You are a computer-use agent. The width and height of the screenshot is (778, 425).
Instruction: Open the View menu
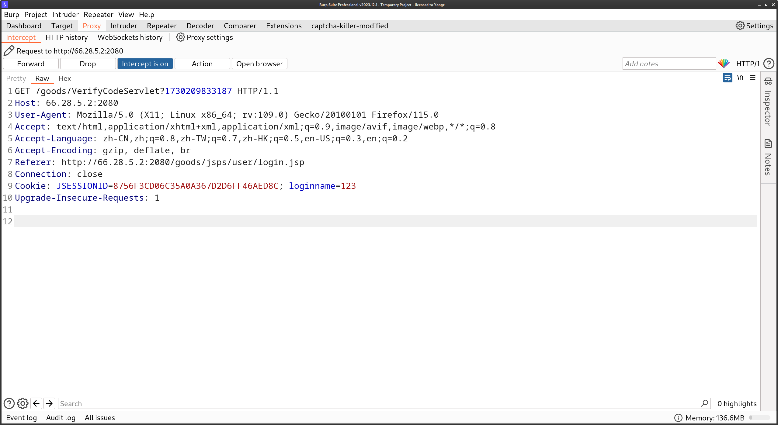(x=126, y=15)
